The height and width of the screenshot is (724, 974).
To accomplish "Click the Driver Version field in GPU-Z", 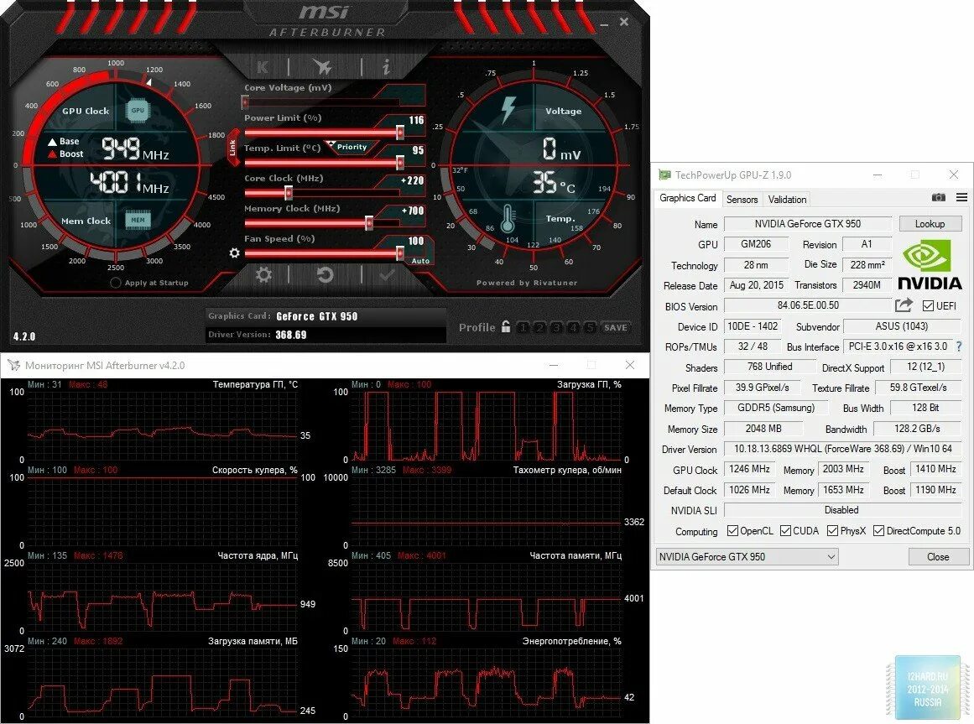I will tap(843, 448).
